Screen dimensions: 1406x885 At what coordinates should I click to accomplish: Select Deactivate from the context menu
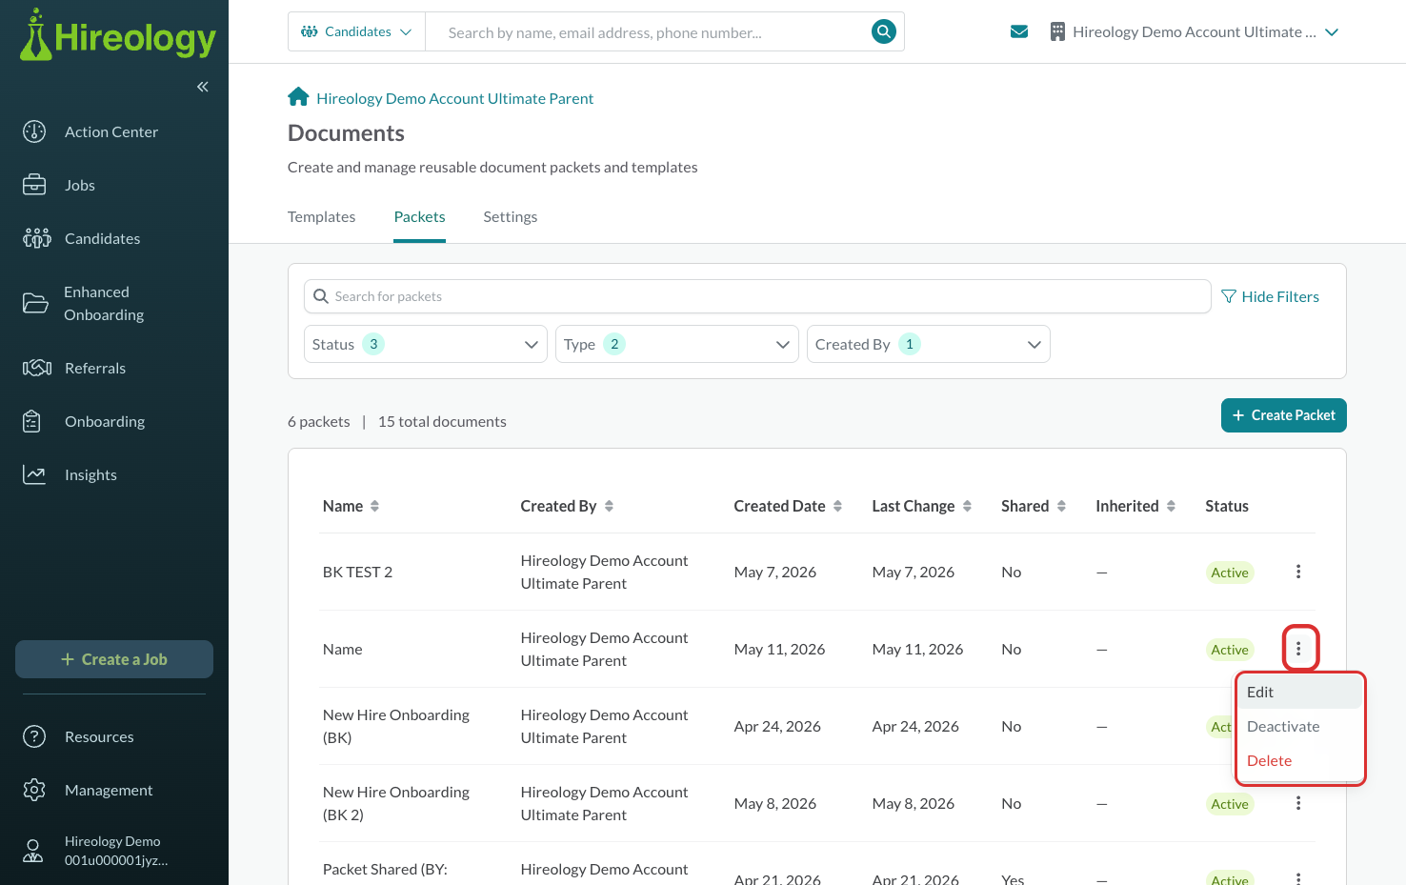(1283, 726)
